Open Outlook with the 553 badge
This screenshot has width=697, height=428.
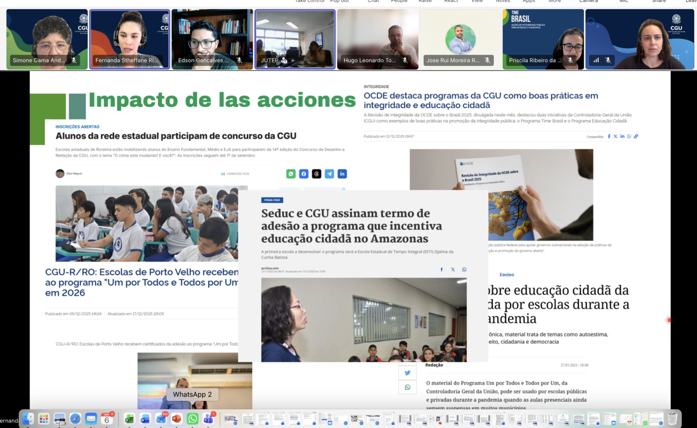pos(161,419)
